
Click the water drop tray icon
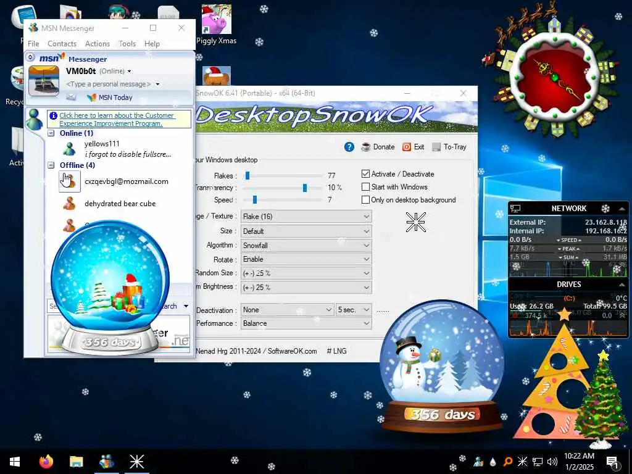pos(493,462)
